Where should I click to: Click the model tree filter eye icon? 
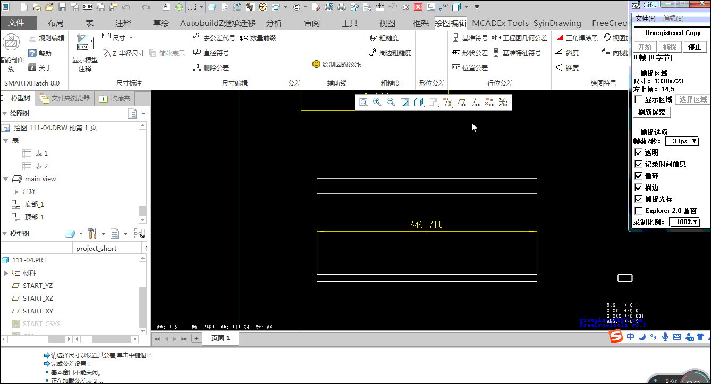point(139,234)
